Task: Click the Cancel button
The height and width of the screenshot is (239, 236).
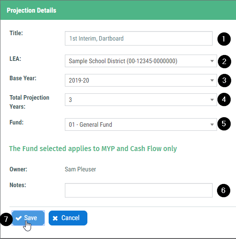Action: pos(68,218)
